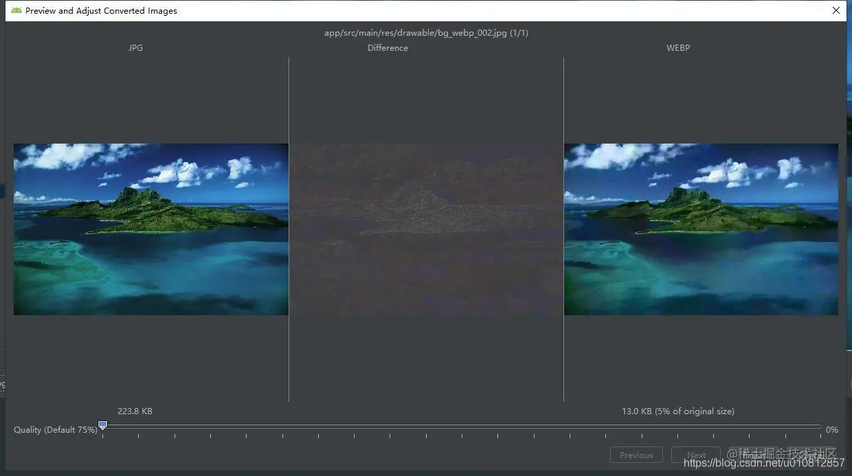Click the converted WEBP preview image

702,229
